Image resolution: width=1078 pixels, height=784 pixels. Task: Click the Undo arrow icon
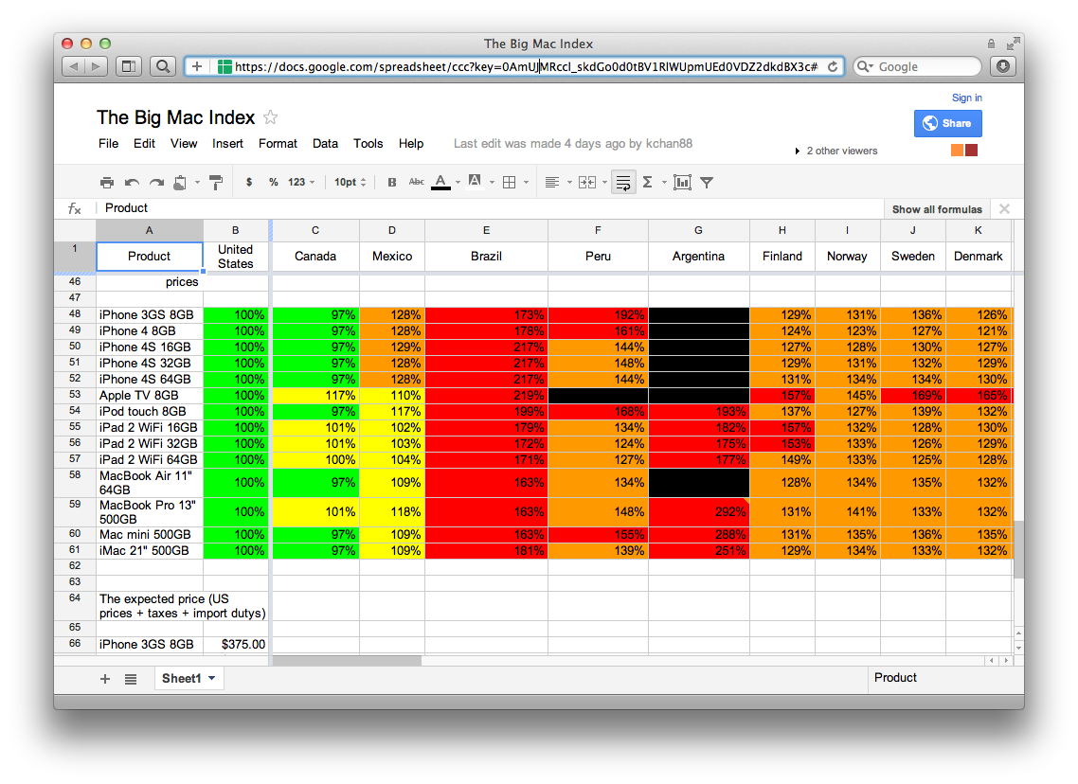pyautogui.click(x=132, y=182)
